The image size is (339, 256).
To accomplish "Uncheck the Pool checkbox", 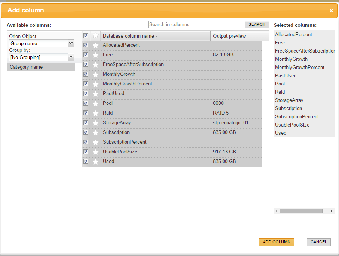I will 86,103.
